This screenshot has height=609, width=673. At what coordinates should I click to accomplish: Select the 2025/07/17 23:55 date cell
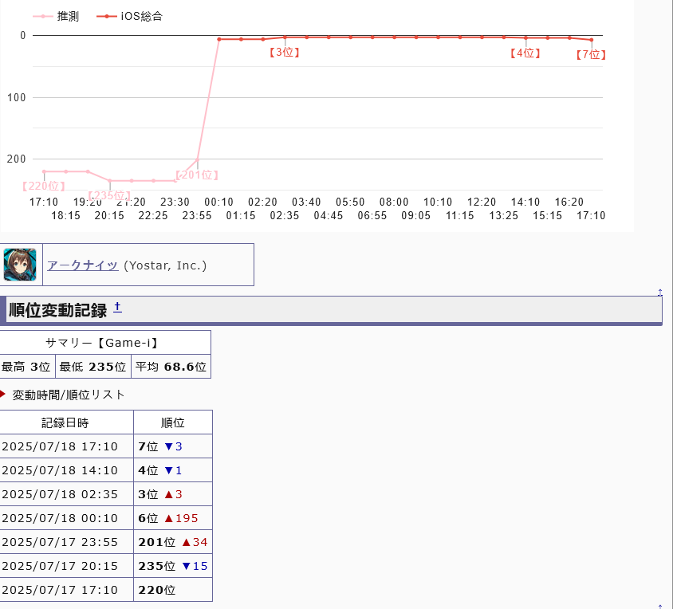[66, 542]
